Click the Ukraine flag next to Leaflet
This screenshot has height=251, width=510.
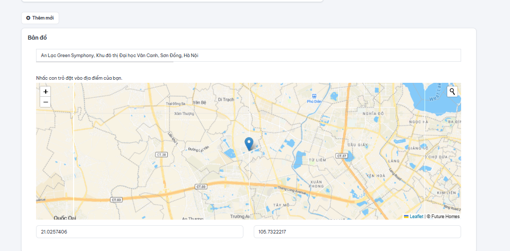click(x=406, y=217)
